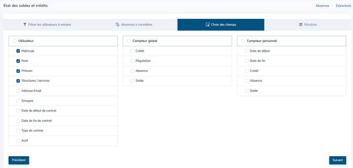The image size is (353, 168).
Task: Tick the Type de contrat checkbox
Action: 18,131
